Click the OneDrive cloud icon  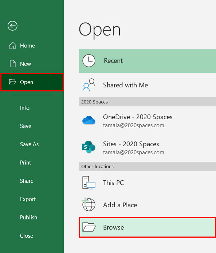89,120
